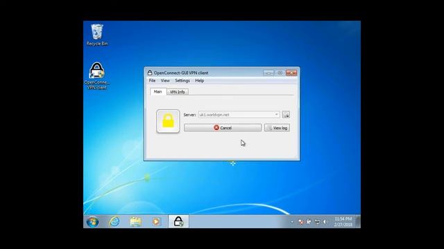
Task: Close the OpenConnect-GUI VPN client window
Action: tap(291, 73)
